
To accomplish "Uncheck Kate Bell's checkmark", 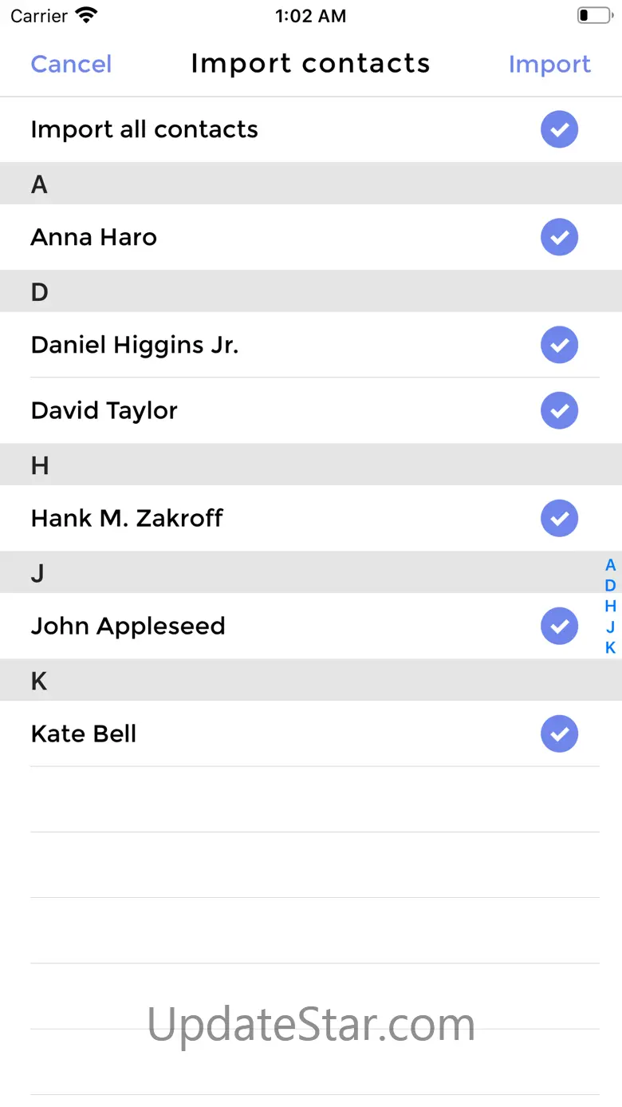I will tap(559, 733).
